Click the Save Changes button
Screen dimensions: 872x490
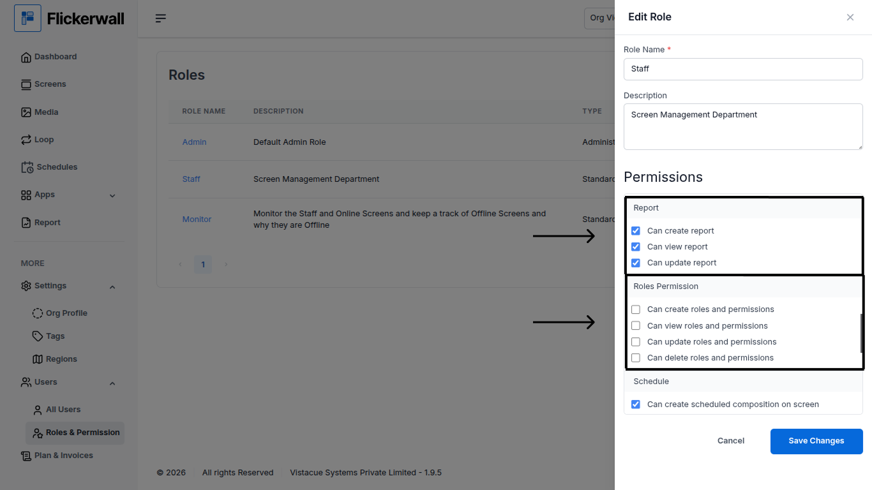816,441
